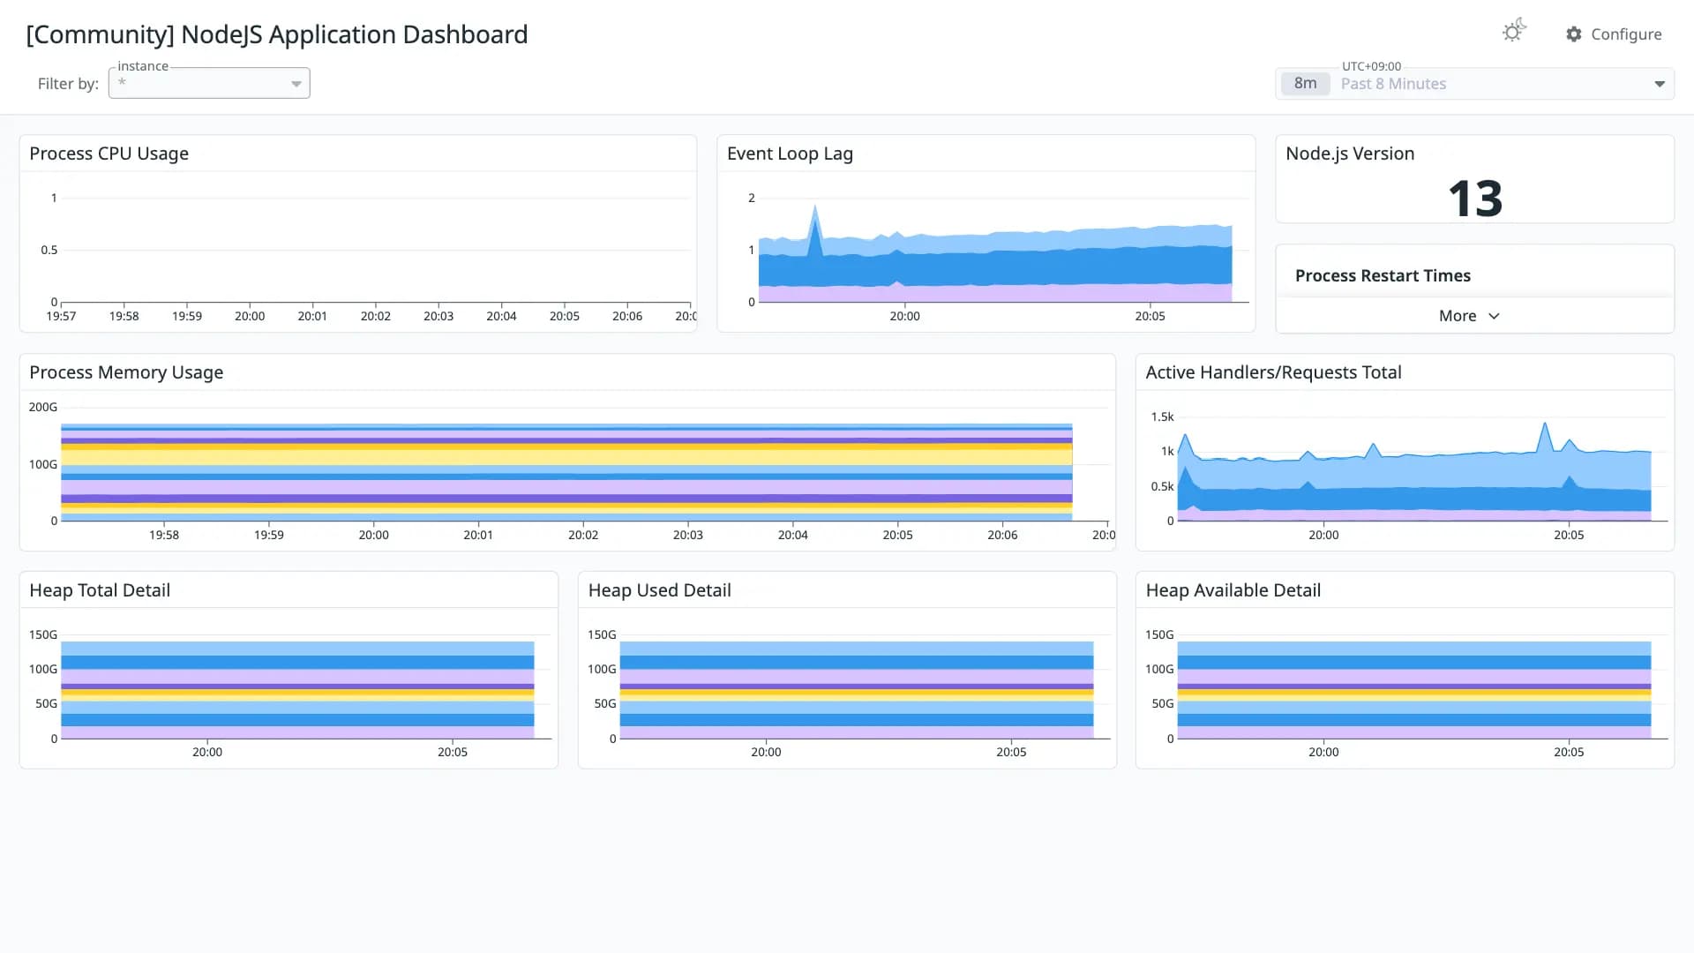This screenshot has height=953, width=1694.
Task: Click the Heap Available Detail panel title
Action: click(1233, 590)
